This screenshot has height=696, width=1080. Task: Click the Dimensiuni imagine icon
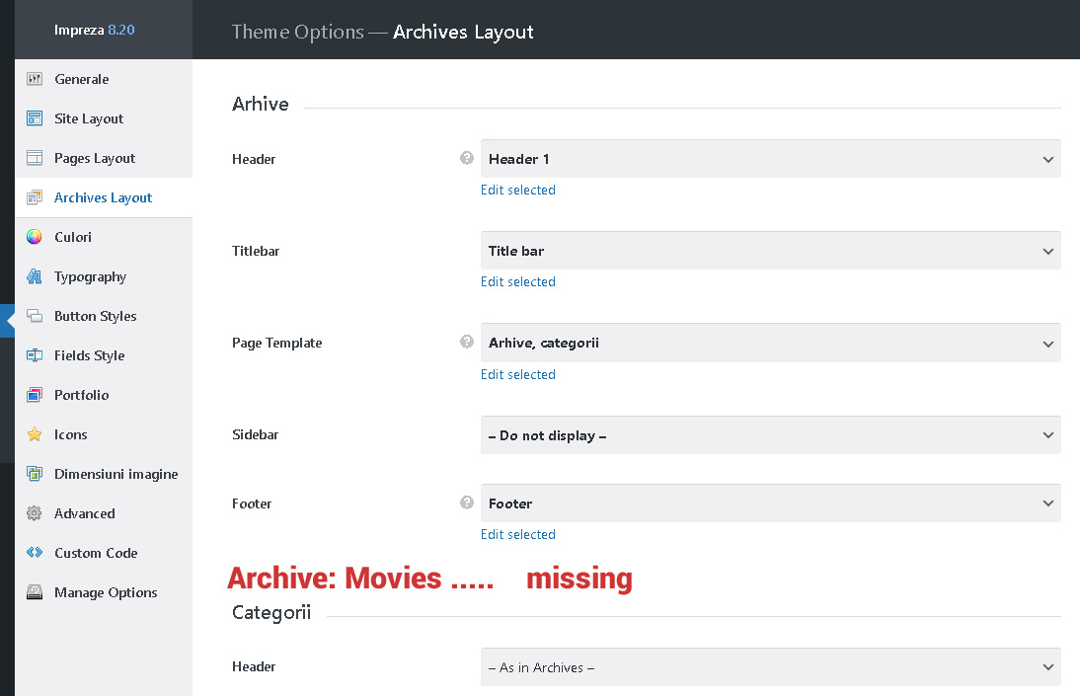click(x=35, y=474)
